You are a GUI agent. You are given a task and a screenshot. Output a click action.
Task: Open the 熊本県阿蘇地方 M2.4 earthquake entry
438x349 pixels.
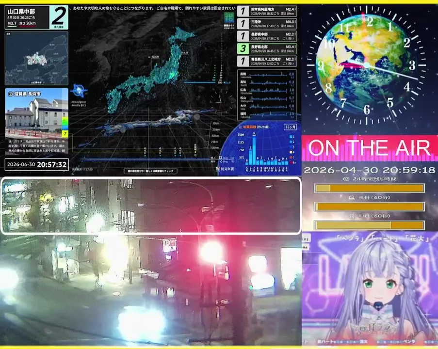267,12
